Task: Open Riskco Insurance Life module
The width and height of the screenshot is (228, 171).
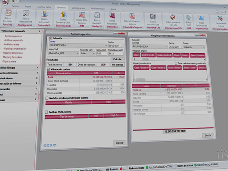Action: point(153,17)
